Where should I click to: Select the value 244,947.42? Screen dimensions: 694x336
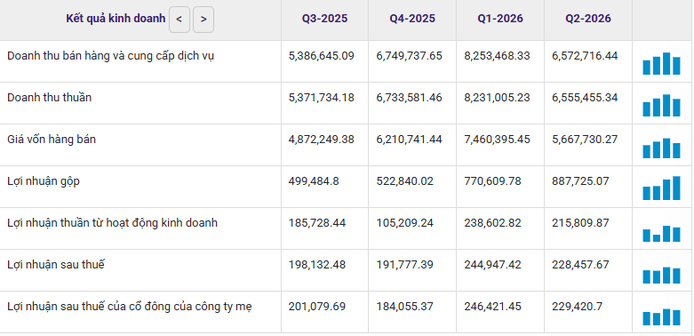492,265
